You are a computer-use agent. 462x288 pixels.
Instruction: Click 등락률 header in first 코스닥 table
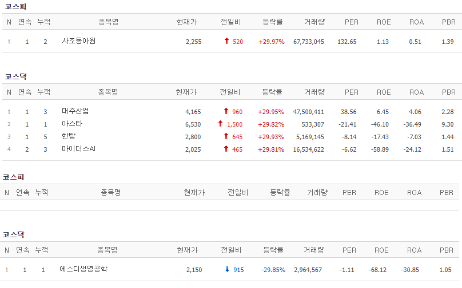pos(272,92)
